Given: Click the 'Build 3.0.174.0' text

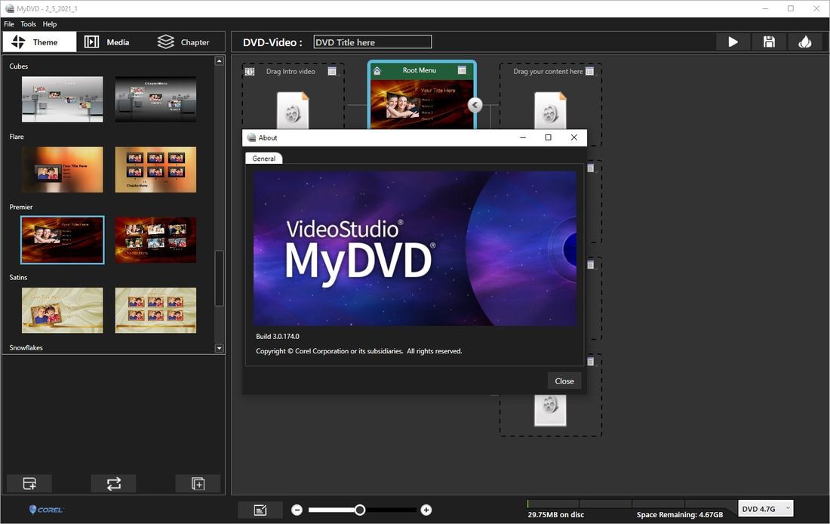Looking at the screenshot, I should 278,337.
